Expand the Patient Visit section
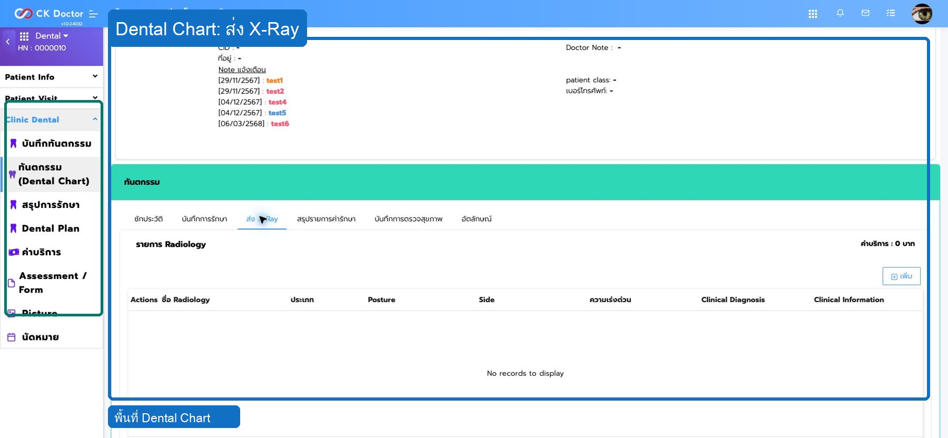Screen dimensions: 948x438 [x=52, y=98]
